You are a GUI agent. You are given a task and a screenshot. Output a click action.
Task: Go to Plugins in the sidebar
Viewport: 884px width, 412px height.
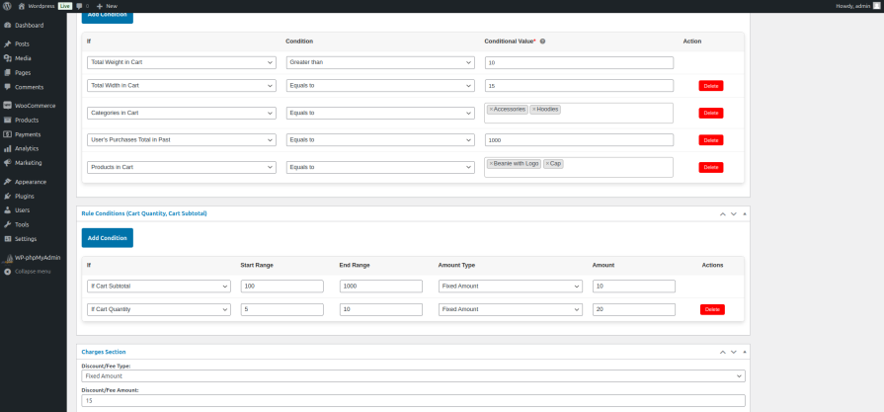click(25, 196)
